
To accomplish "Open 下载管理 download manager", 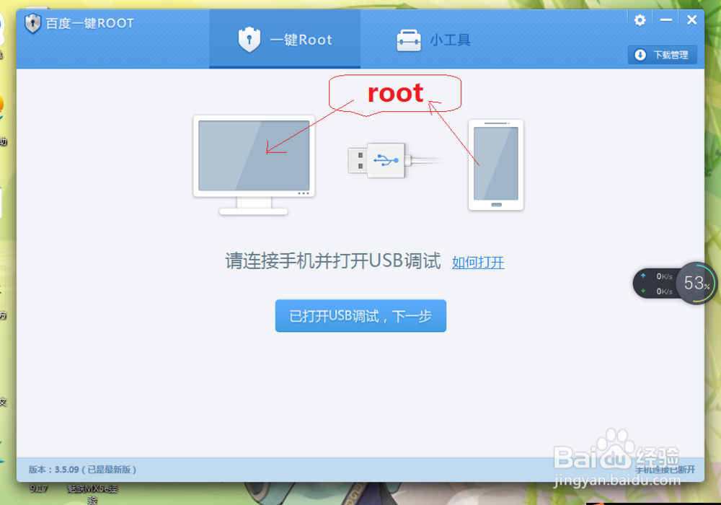I will (x=662, y=55).
